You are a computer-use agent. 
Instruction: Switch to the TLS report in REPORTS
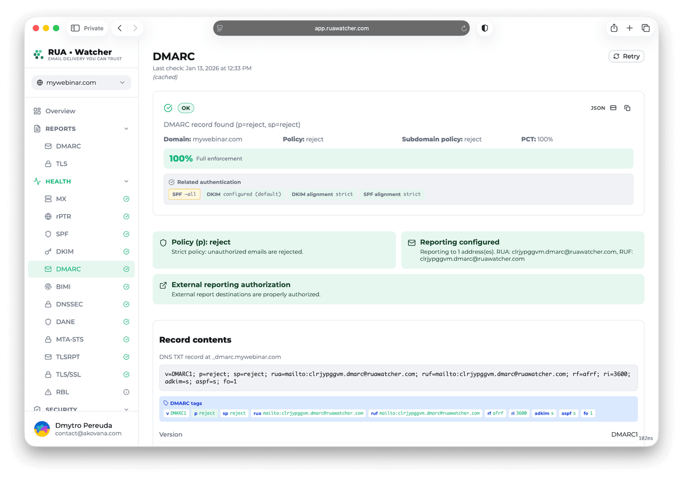pyautogui.click(x=63, y=163)
